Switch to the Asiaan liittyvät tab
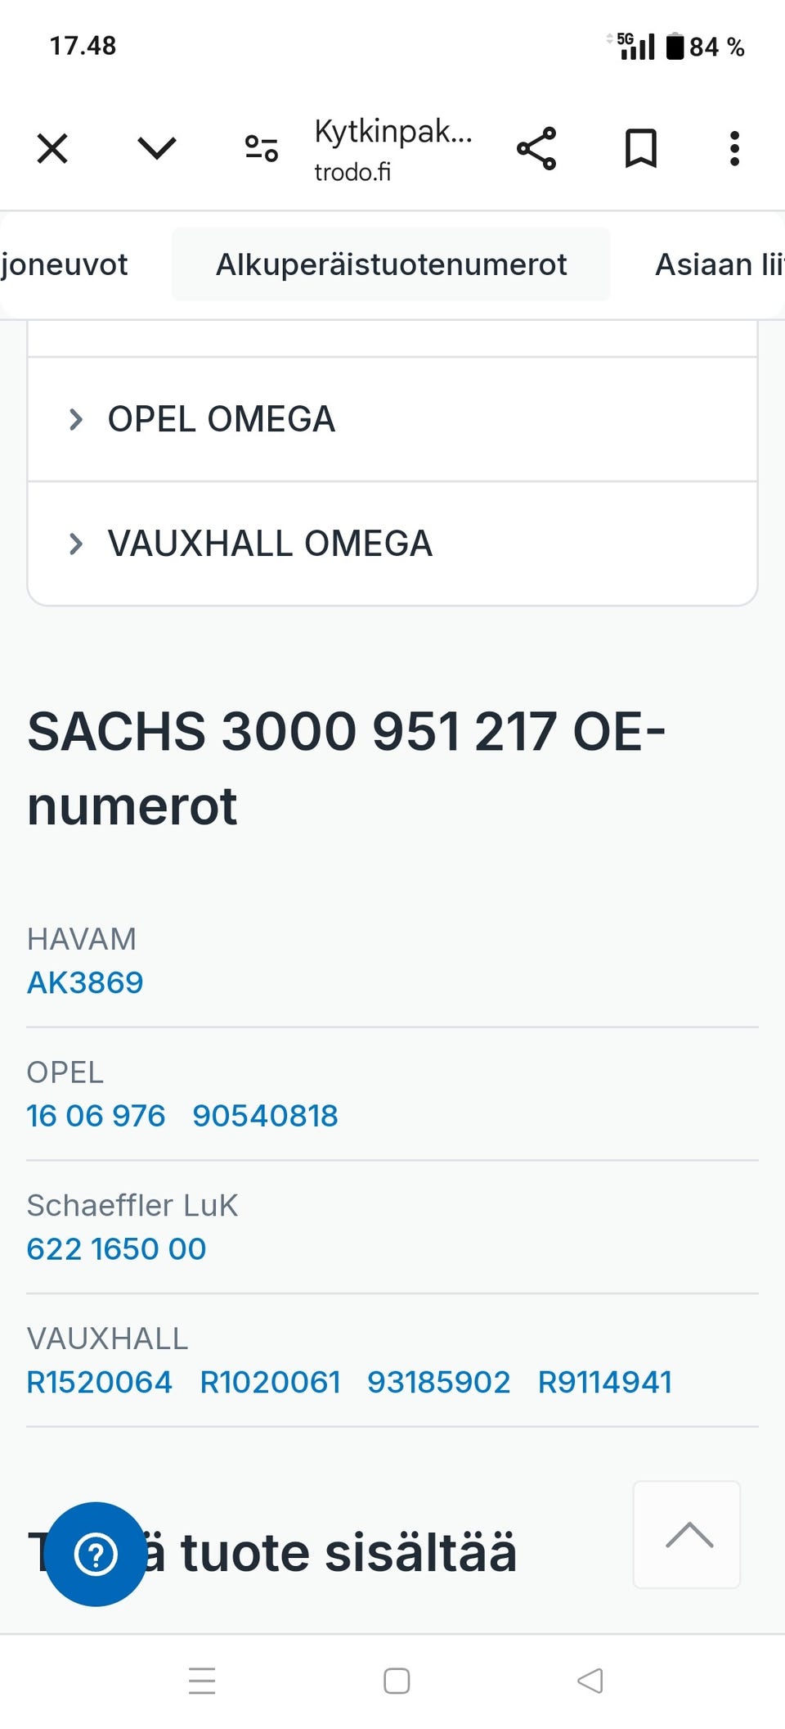 tap(718, 264)
